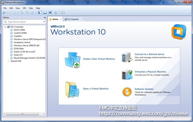Click Connect to a Remote Server link
Image resolution: width=193 pixels, height=122 pixels.
[x=150, y=54]
